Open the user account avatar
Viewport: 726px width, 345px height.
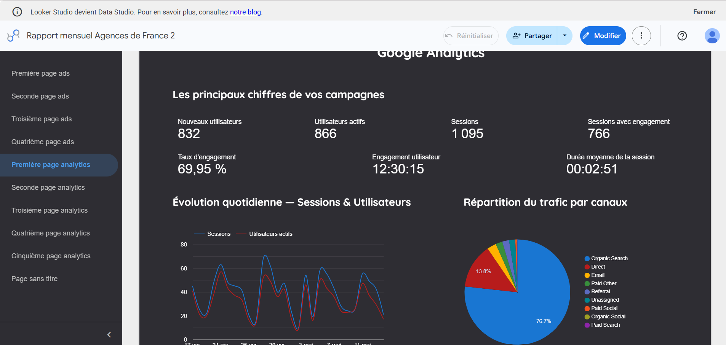coord(712,36)
